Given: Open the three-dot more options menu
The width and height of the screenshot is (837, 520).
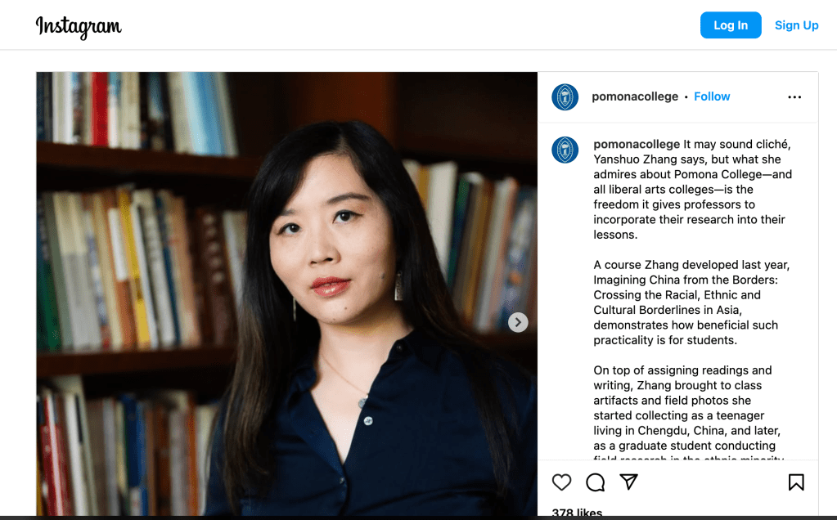Looking at the screenshot, I should [794, 97].
